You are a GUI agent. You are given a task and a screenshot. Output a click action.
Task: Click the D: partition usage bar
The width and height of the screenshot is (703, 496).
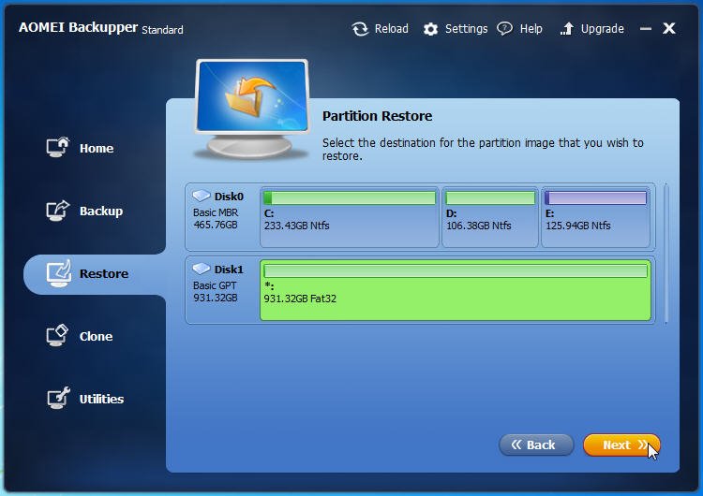tap(490, 197)
